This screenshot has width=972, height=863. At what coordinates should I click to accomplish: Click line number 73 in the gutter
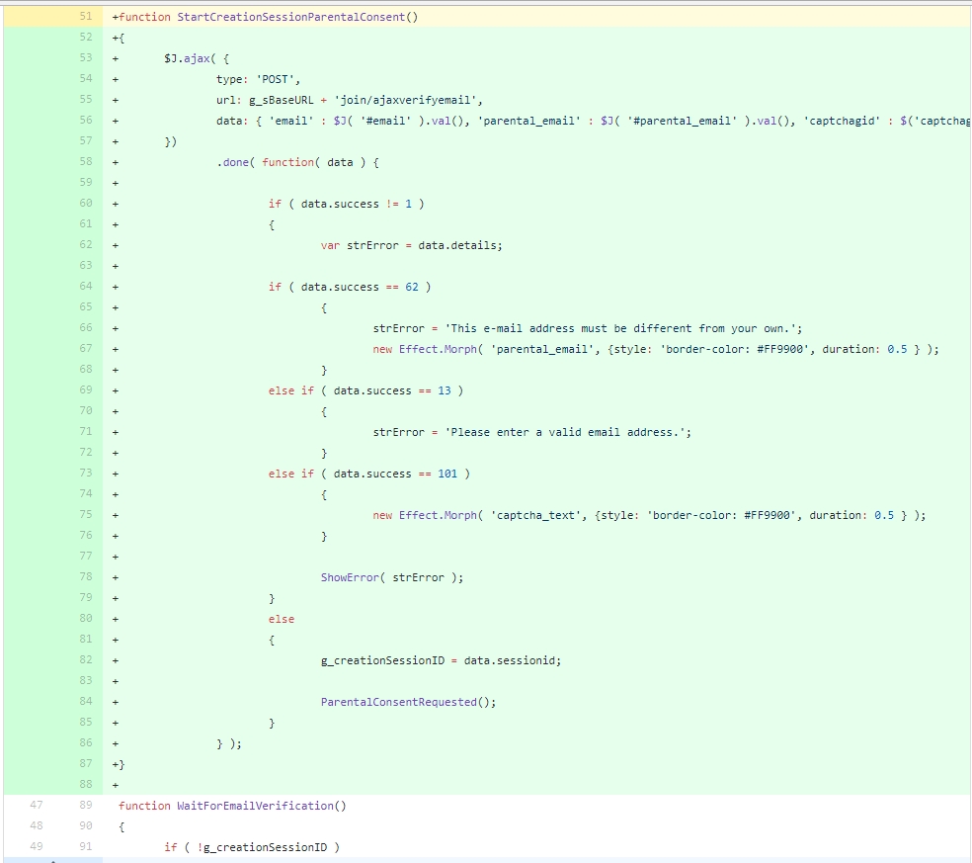[x=86, y=473]
